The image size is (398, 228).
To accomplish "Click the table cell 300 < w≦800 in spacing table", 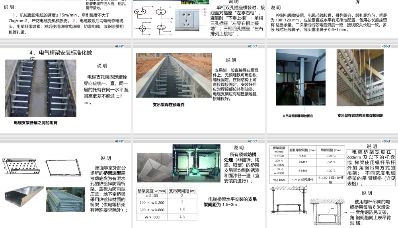I will pyautogui.click(x=152, y=210).
